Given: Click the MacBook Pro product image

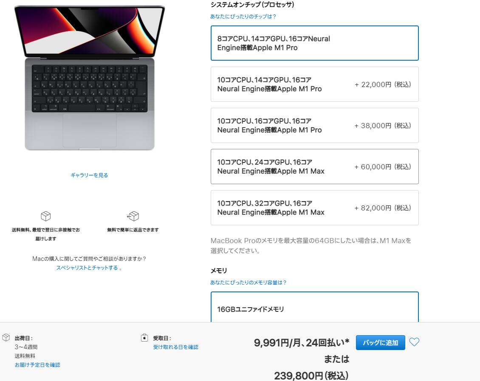Looking at the screenshot, I should [x=89, y=78].
